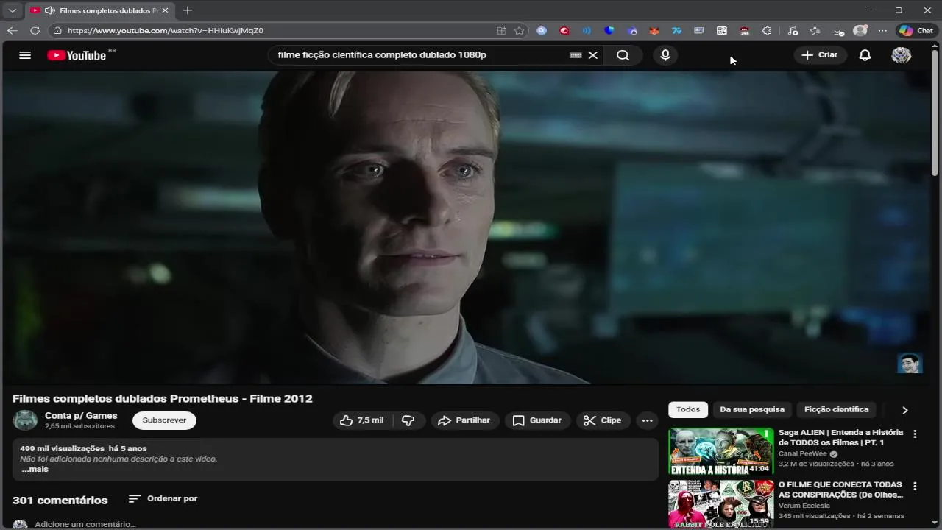Open browser downloads icon
Image resolution: width=942 pixels, height=530 pixels.
(838, 30)
